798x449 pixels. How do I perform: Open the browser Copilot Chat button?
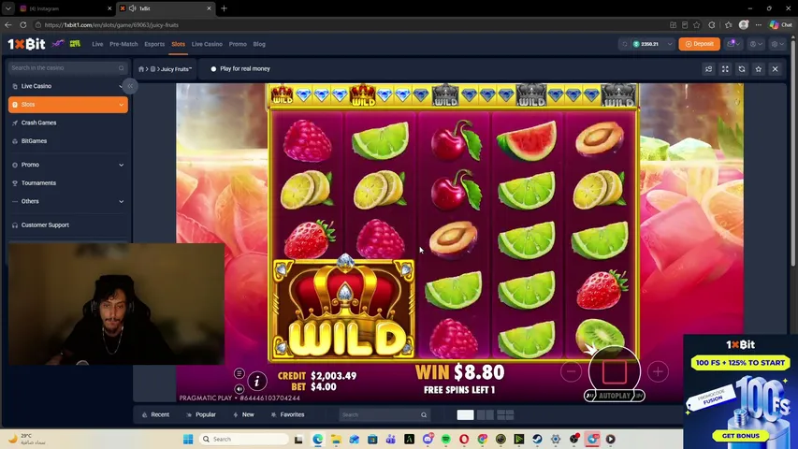[x=781, y=25]
